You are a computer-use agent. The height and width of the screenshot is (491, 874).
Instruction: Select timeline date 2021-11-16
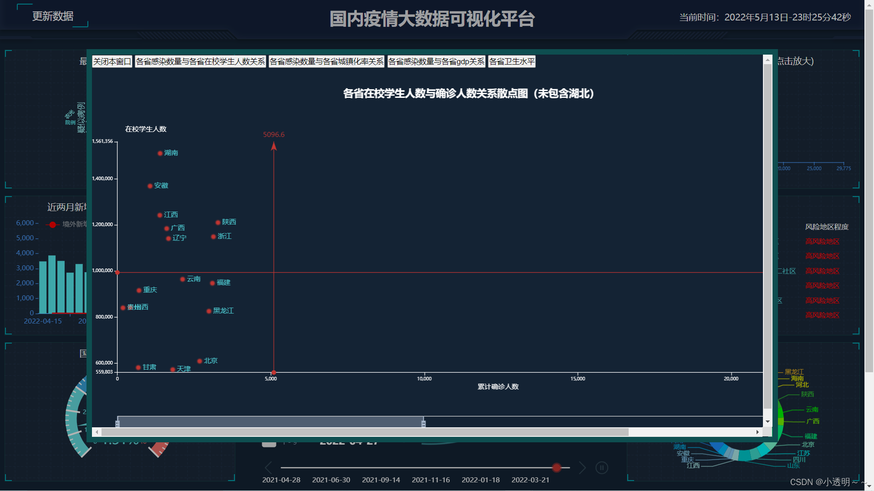(x=431, y=480)
